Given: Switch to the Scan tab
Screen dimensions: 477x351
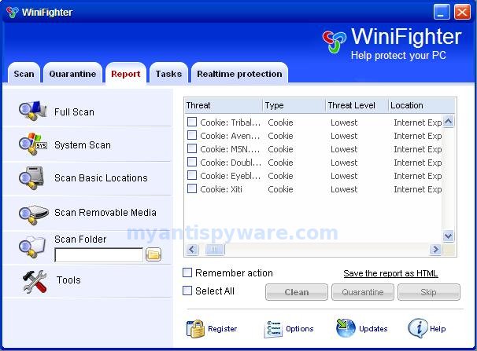Looking at the screenshot, I should click(24, 74).
